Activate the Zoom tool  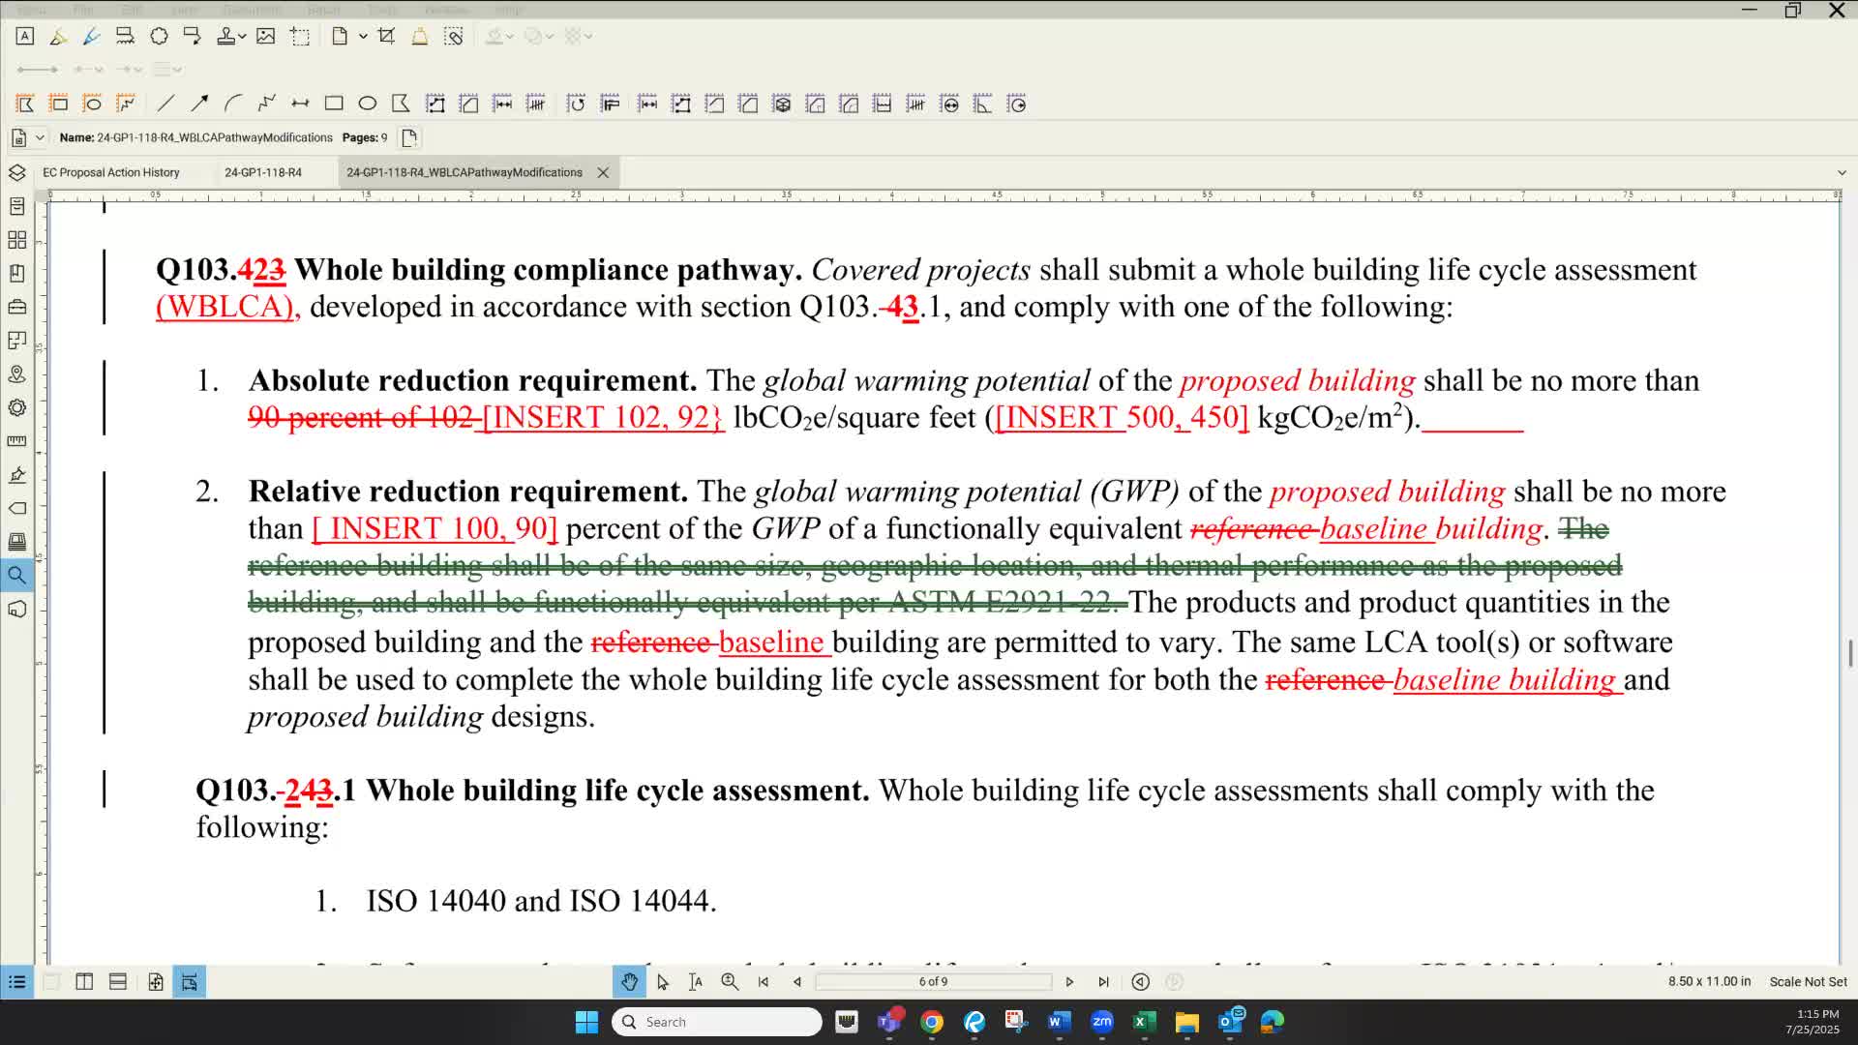(x=730, y=982)
